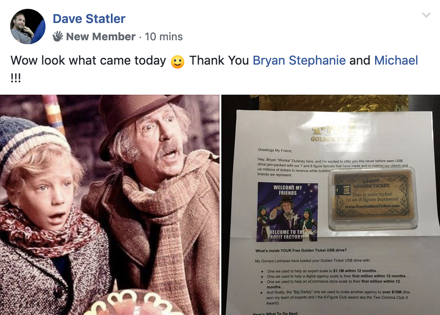440x315 pixels.
Task: Click the Dave Statler name link
Action: click(89, 19)
